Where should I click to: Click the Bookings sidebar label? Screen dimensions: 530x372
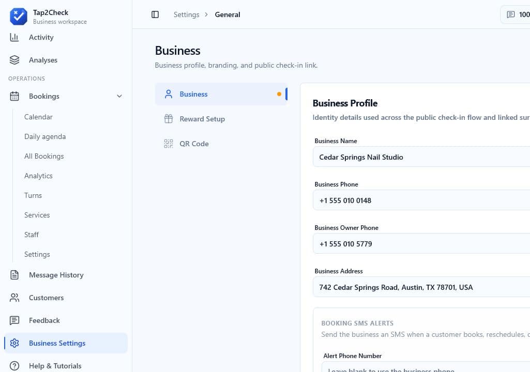pyautogui.click(x=44, y=96)
